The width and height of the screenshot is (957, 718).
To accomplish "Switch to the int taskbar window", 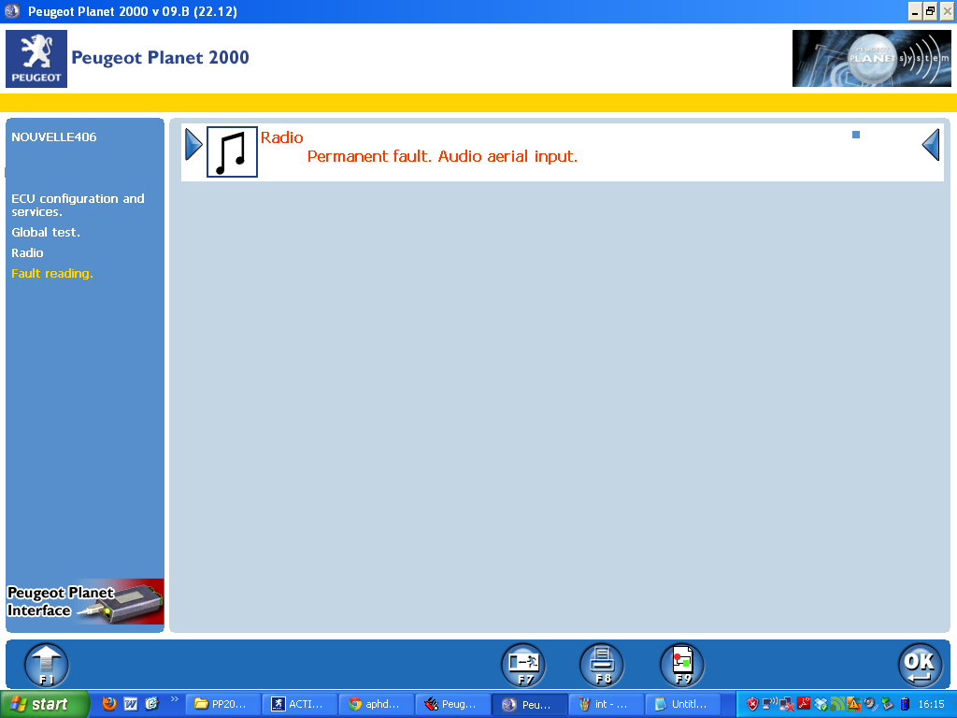I will point(607,705).
